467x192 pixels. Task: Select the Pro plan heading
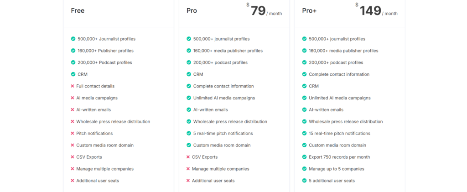[x=192, y=10]
